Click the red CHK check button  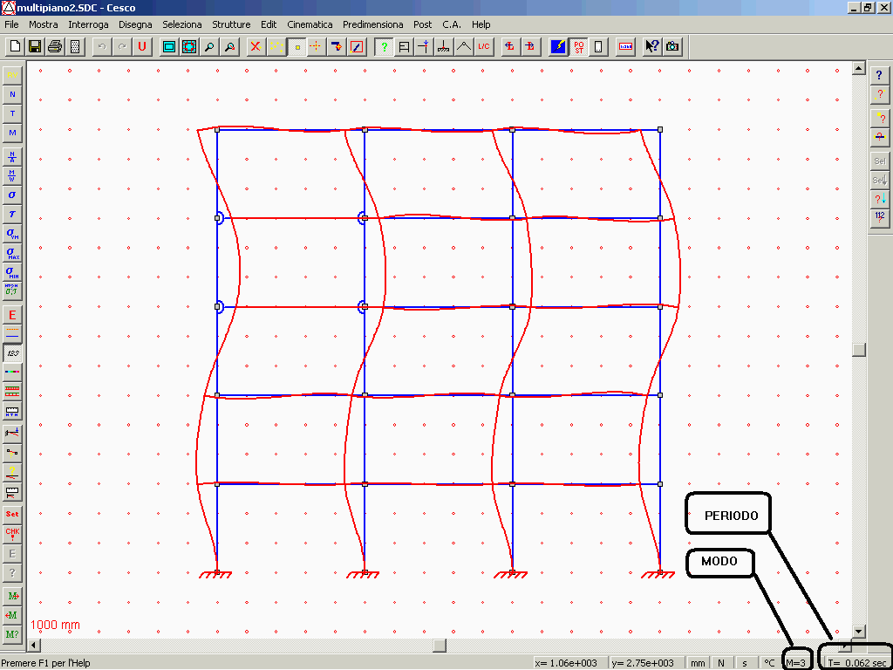12,534
